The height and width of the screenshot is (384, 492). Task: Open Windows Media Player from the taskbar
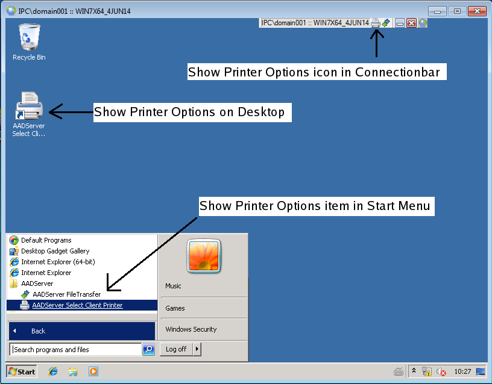pos(93,371)
